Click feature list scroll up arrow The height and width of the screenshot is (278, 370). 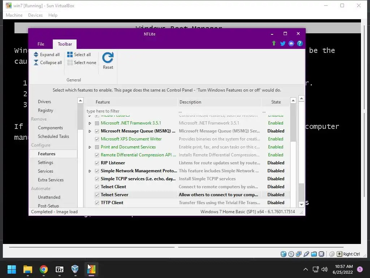pyautogui.click(x=293, y=101)
